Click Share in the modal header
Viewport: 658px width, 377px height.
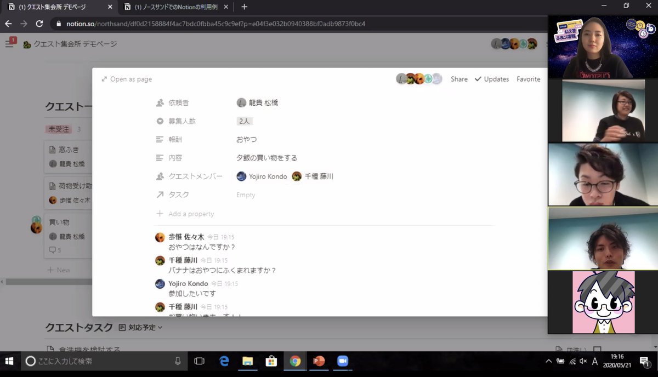(459, 79)
